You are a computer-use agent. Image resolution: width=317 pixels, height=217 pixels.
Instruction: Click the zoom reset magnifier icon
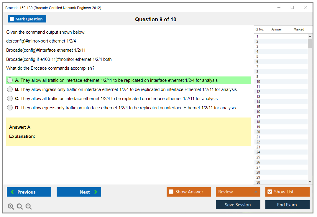[x=20, y=207]
